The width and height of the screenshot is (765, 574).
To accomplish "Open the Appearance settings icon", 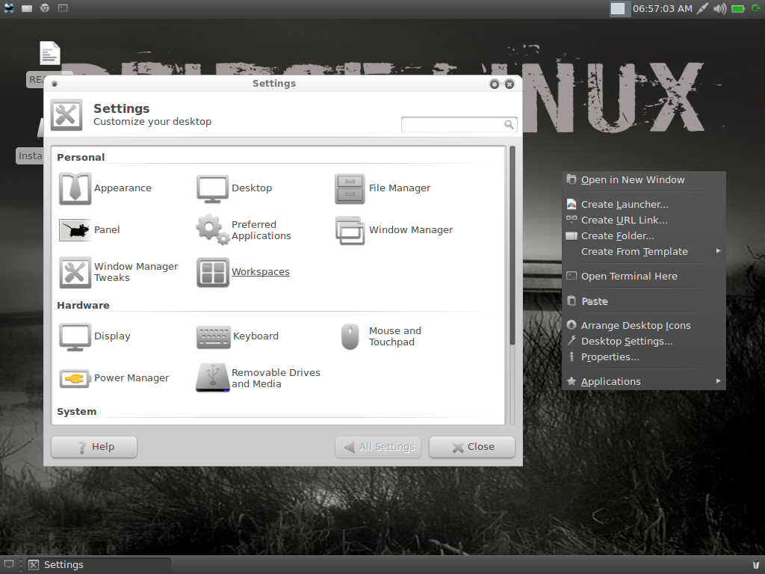I will pyautogui.click(x=75, y=188).
